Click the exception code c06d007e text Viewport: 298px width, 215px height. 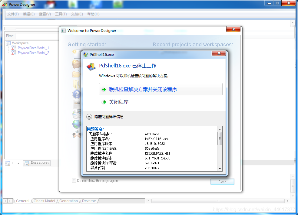coord(152,168)
